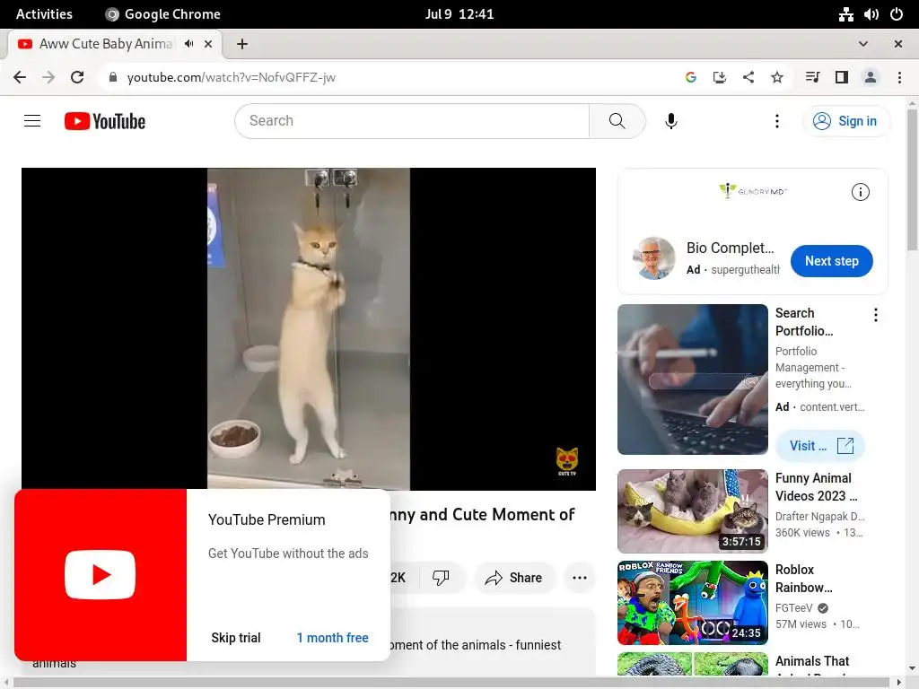Share this page from address bar
Image resolution: width=919 pixels, height=689 pixels.
click(x=748, y=77)
